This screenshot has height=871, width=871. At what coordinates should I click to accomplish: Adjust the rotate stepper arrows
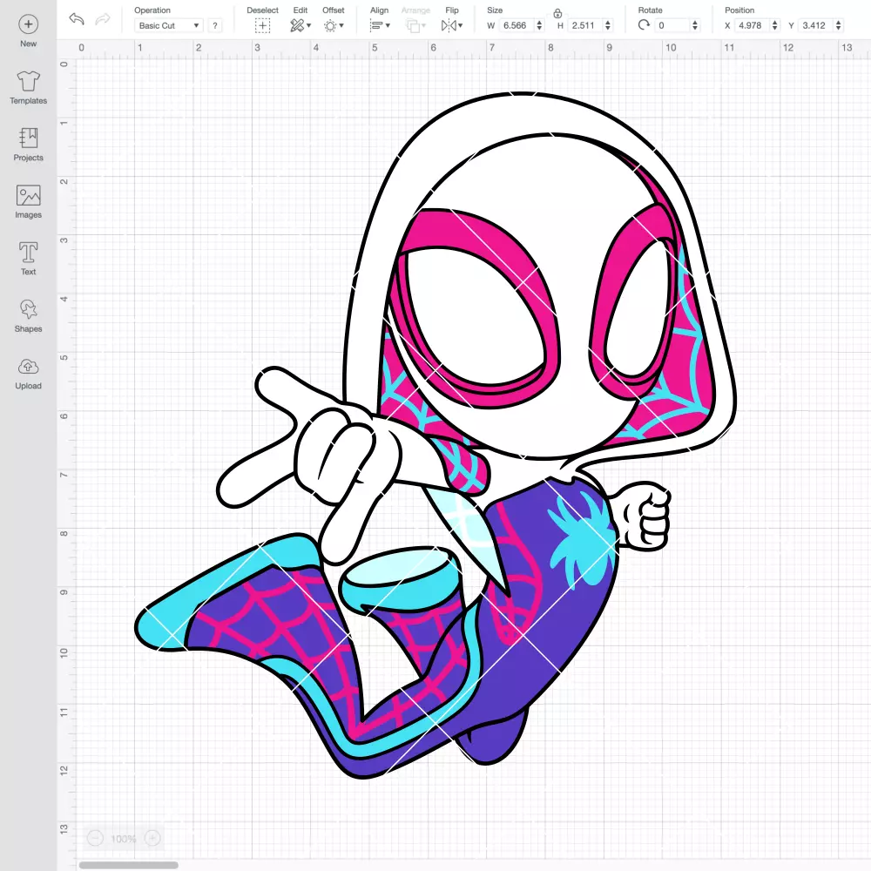[695, 25]
